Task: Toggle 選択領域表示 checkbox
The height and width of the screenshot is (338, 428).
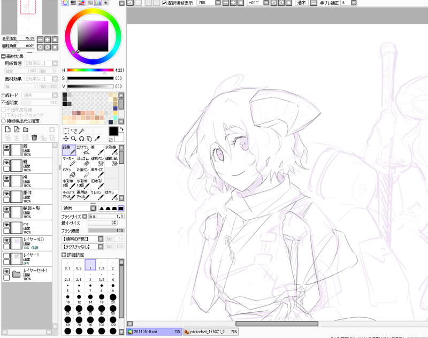Action: click(x=164, y=3)
